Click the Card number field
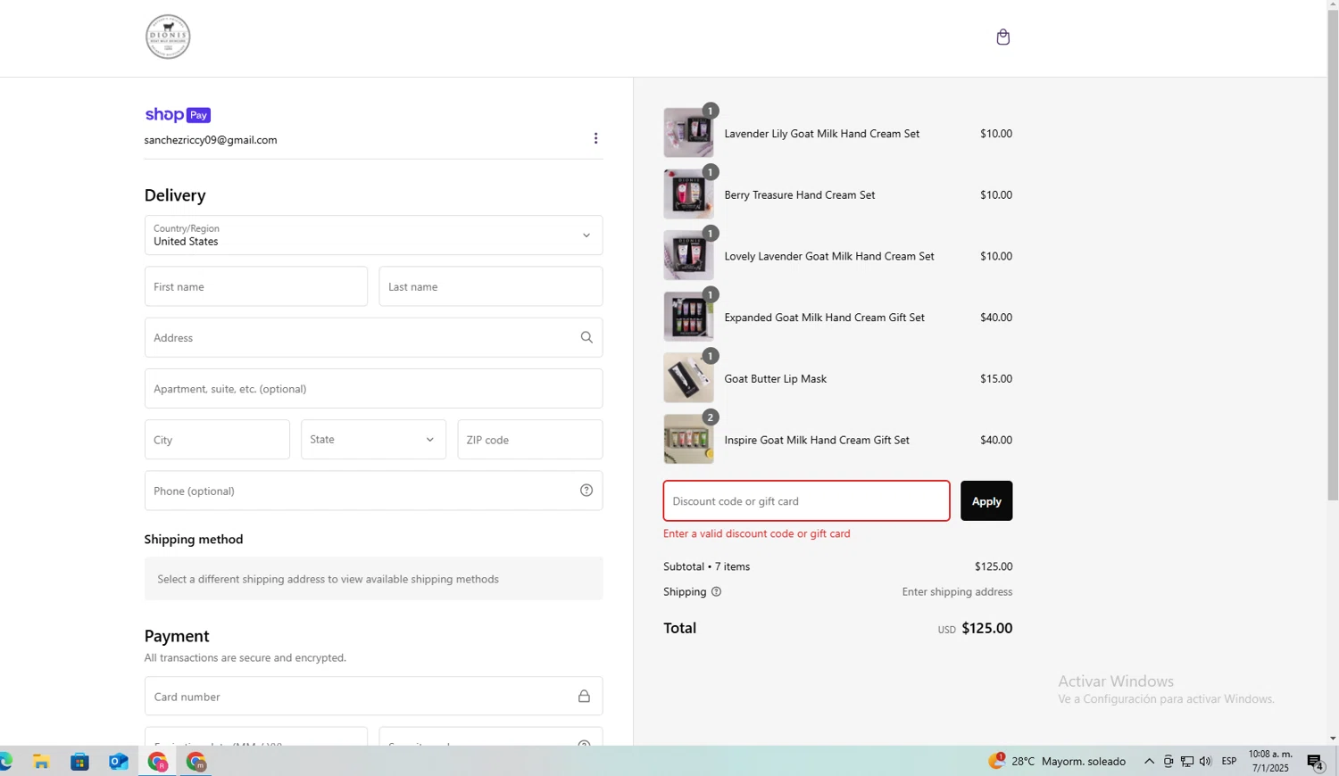The width and height of the screenshot is (1339, 776). coord(373,696)
